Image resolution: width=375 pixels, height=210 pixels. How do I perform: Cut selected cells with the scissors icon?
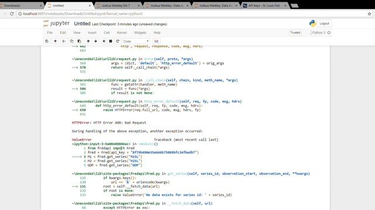pos(64,41)
